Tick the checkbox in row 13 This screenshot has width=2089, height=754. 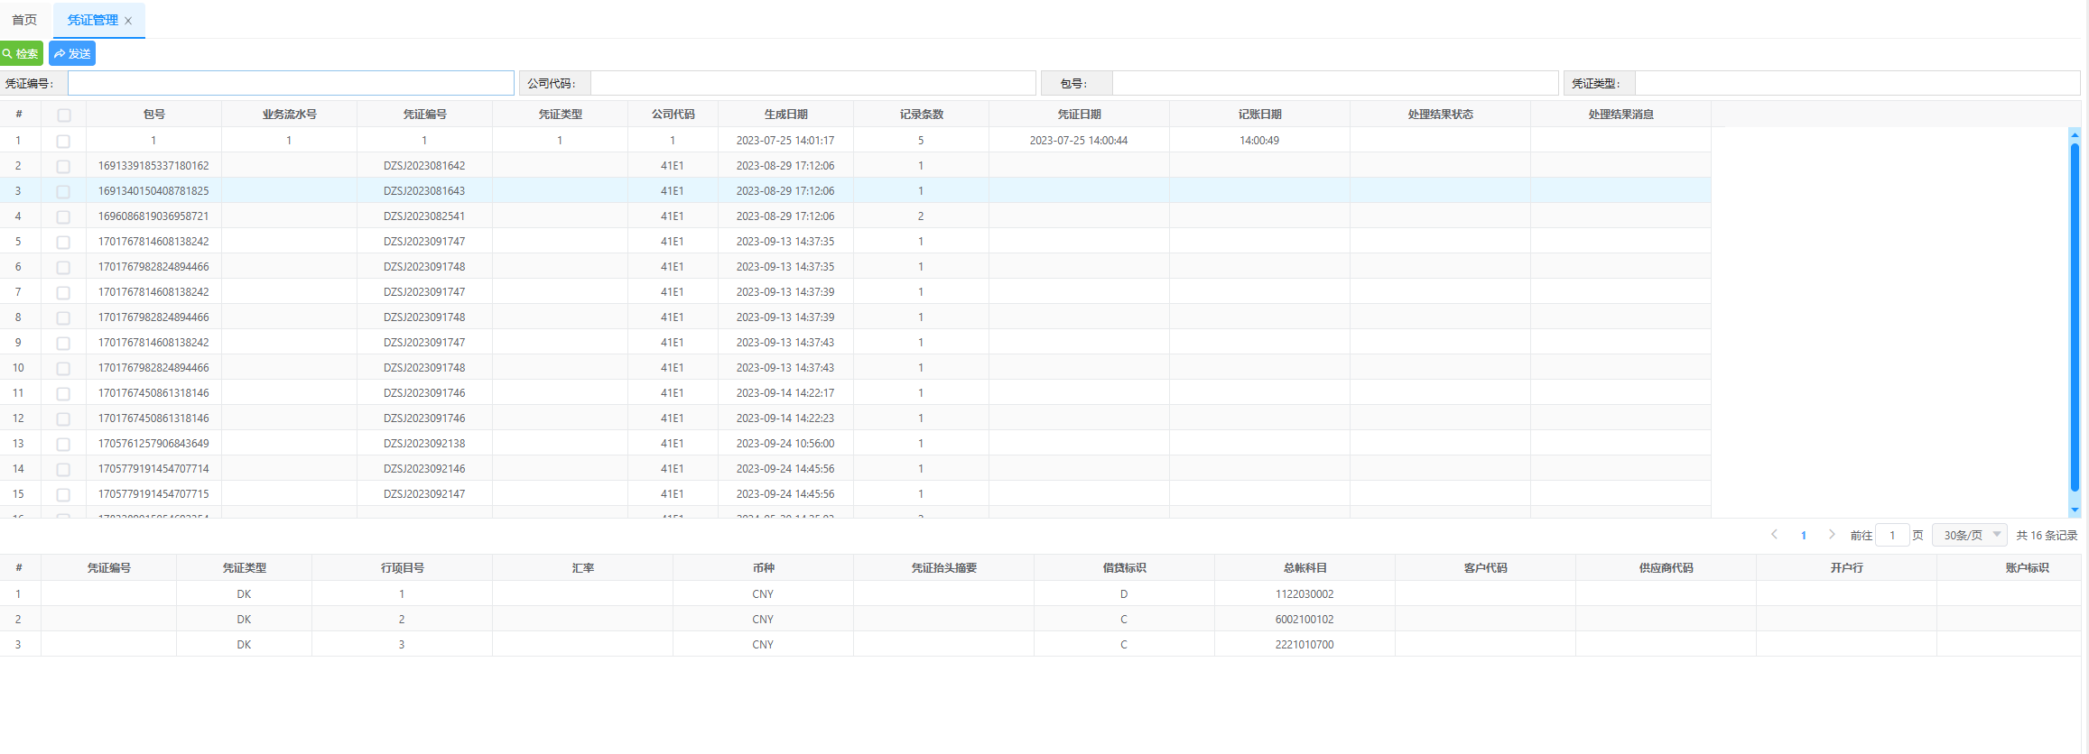[63, 445]
